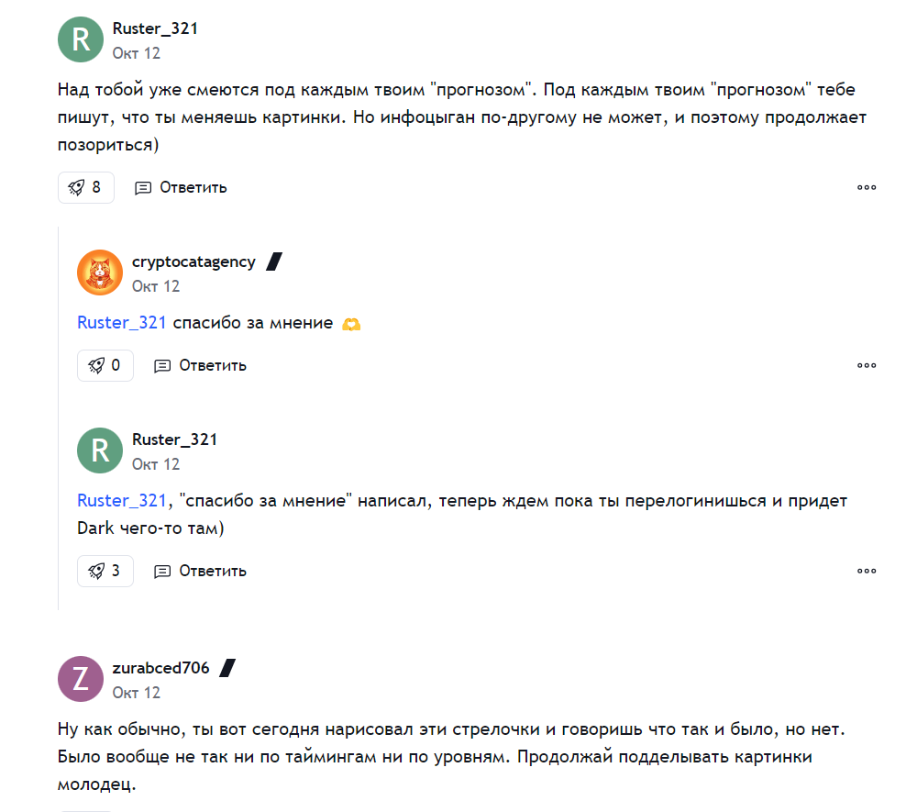Reply to Ruster_321's top comment
Screen dimensions: 906x812
181,187
